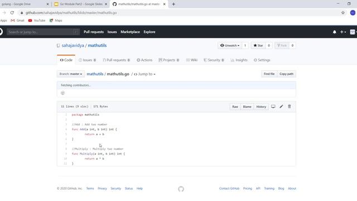Screen dimensions: 357x201
Task: Open Issues in the top navigation
Action: coord(112,32)
